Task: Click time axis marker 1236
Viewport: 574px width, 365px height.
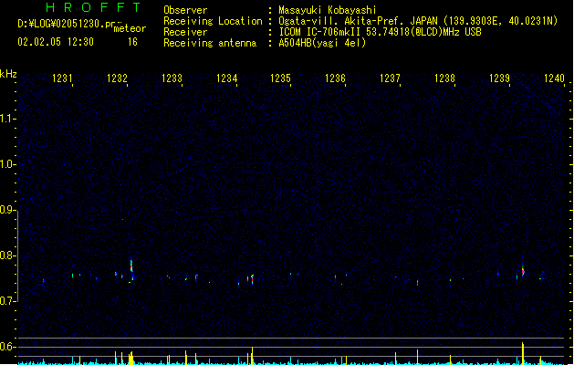Action: 335,78
